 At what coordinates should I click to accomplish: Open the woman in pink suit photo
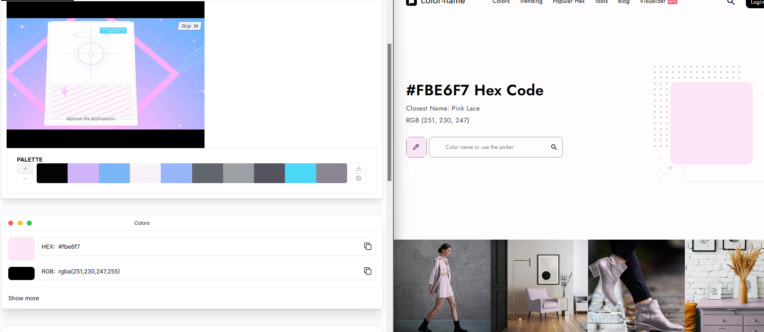pyautogui.click(x=442, y=286)
